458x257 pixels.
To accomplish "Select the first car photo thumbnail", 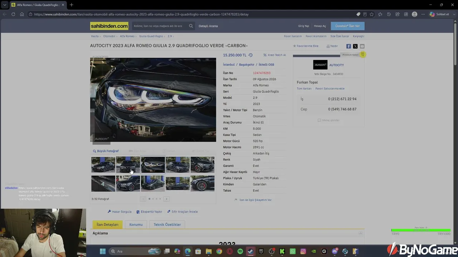I will pyautogui.click(x=103, y=165).
